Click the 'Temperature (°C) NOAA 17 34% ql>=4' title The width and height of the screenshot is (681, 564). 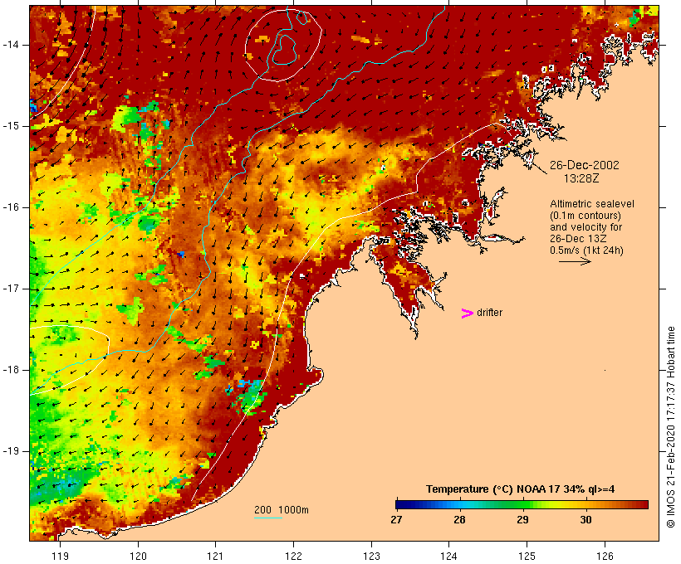pos(521,489)
